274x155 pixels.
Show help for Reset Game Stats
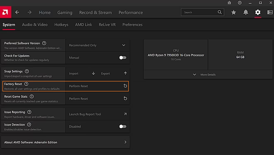[32, 96]
